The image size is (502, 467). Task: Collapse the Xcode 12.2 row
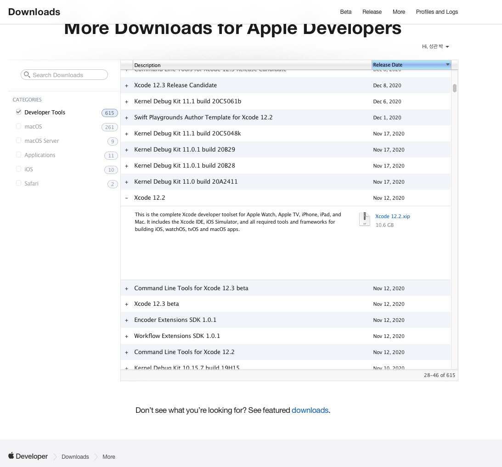tap(126, 198)
